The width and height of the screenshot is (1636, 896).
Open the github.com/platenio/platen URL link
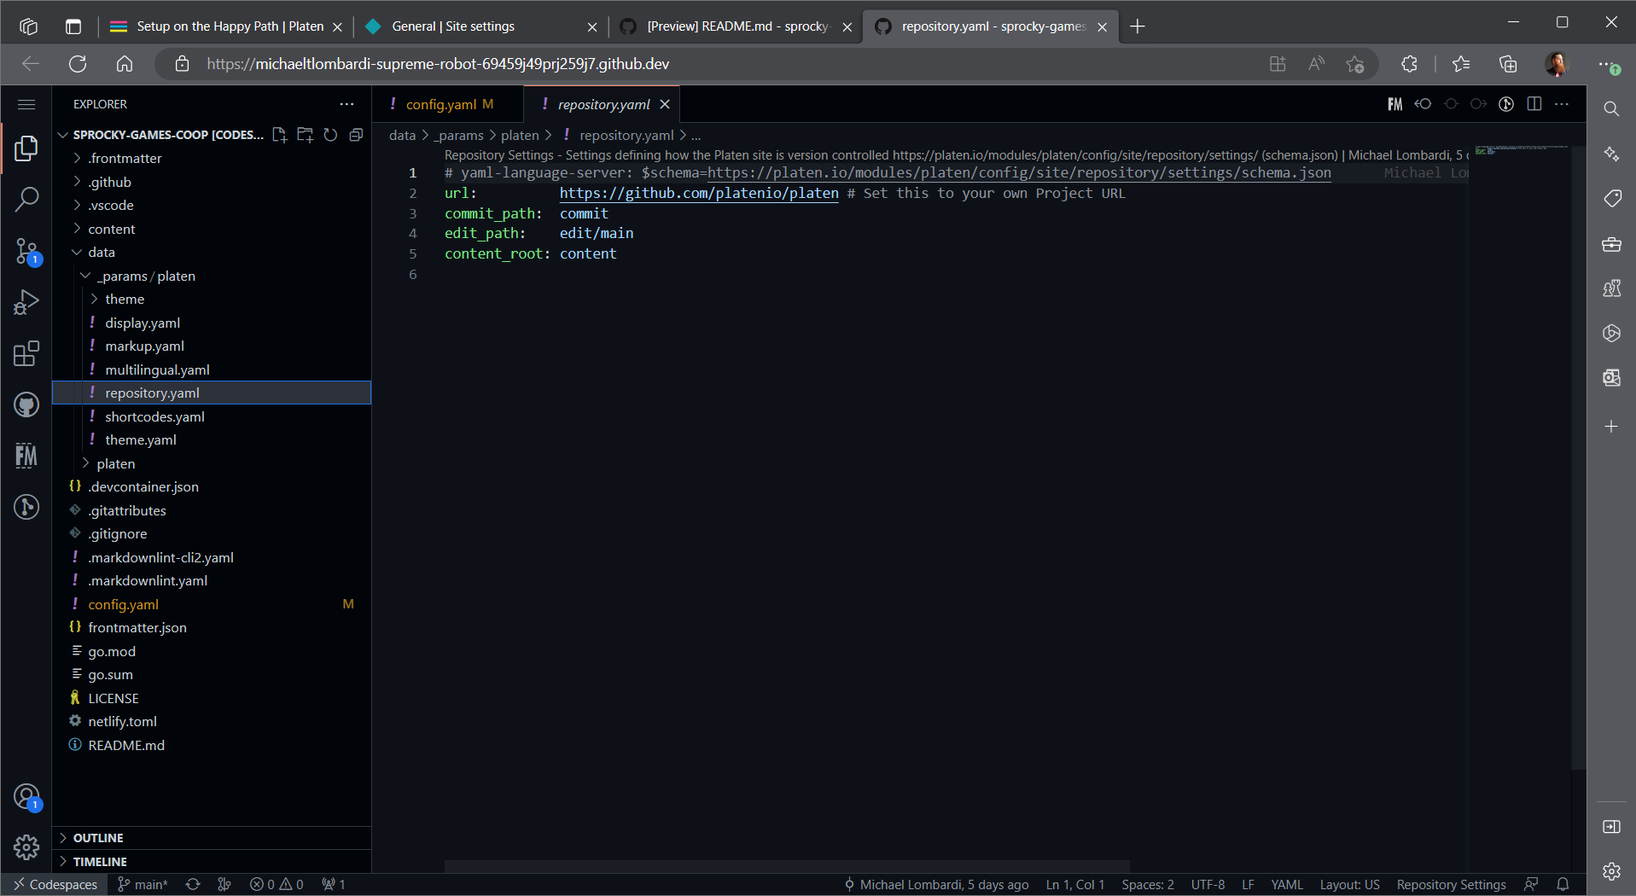tap(698, 194)
